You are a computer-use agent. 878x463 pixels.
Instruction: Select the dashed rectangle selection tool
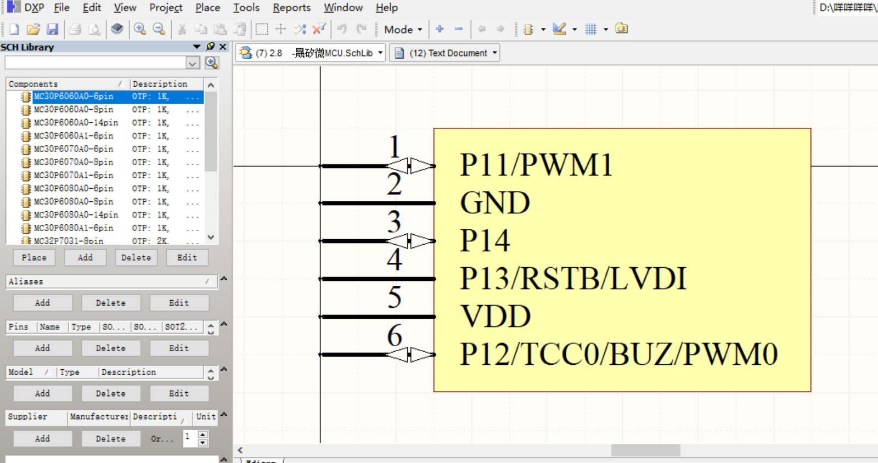tap(262, 29)
